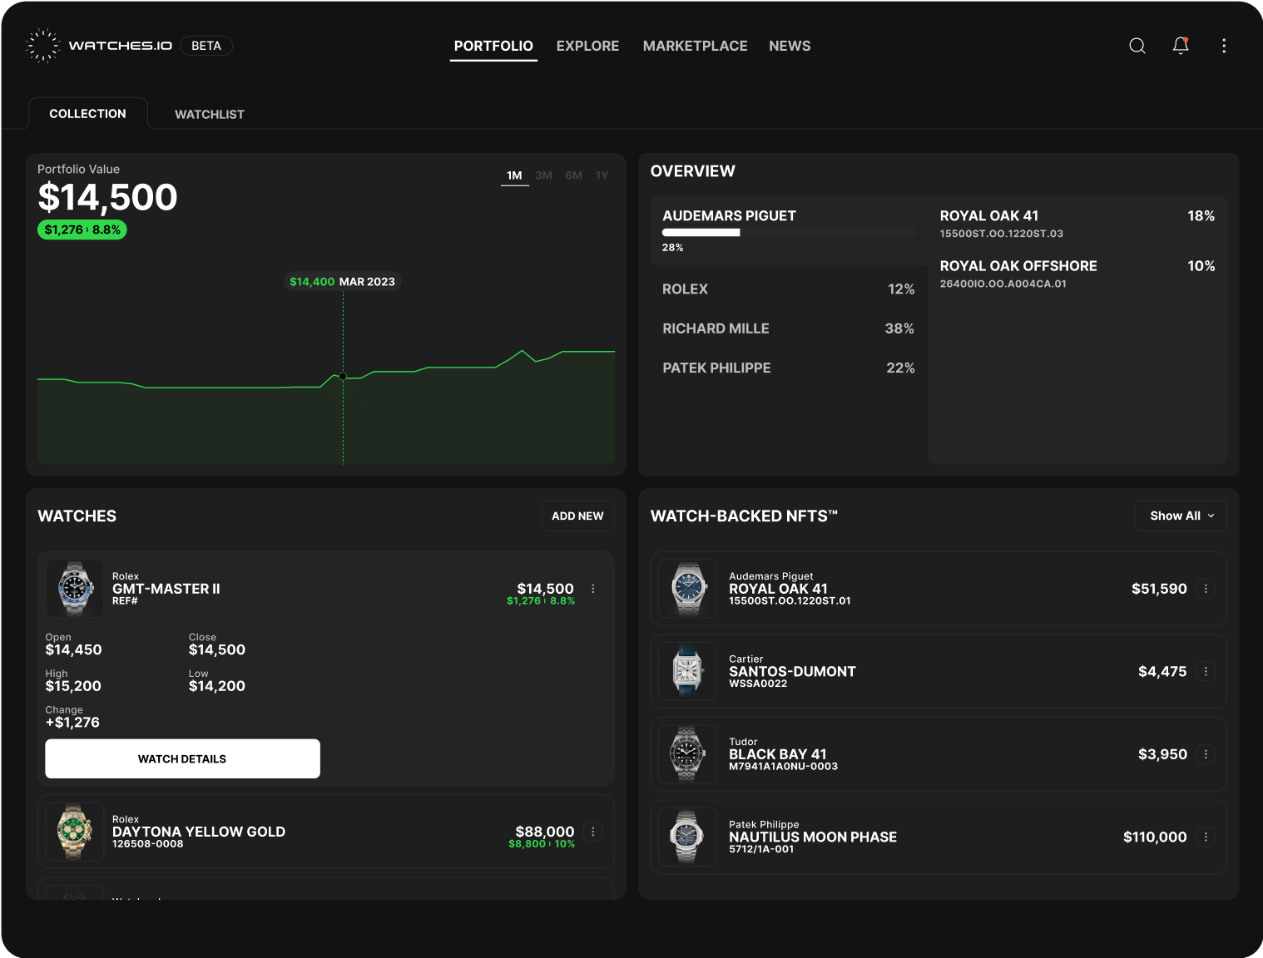Click the chart marker dot at March 2023

click(343, 377)
